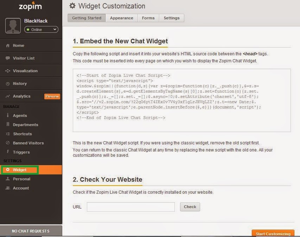Open the Online status dropdown

41,30
